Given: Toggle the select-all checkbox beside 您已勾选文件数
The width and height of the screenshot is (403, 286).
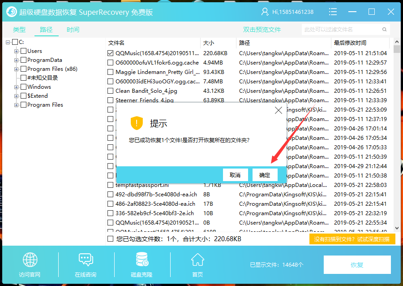Looking at the screenshot, I should pyautogui.click(x=110, y=239).
